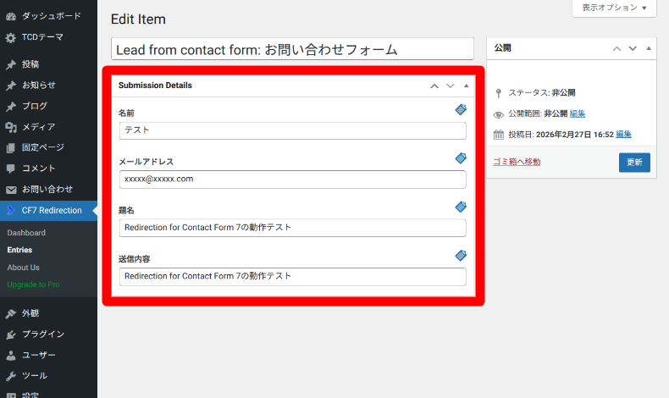Move the 公開 panel down
669x398 pixels.
pos(633,48)
